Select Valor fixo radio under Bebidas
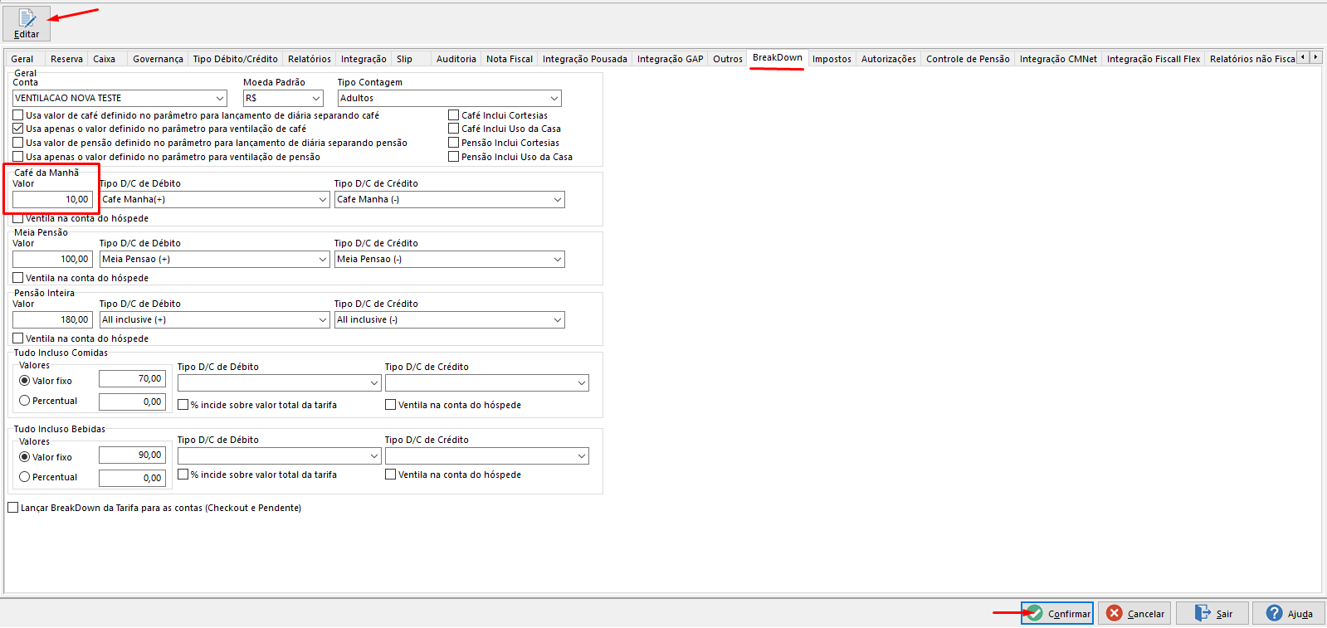This screenshot has width=1327, height=628. click(25, 457)
